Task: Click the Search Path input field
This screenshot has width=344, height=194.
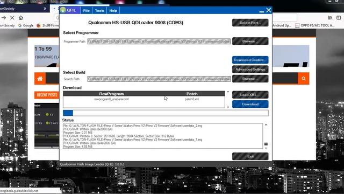Action: 159,79
